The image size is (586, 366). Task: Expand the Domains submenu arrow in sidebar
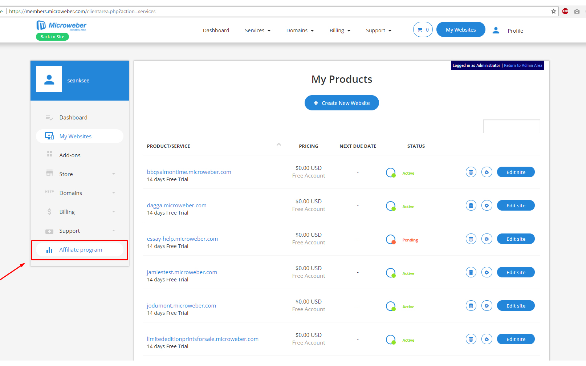click(x=114, y=193)
